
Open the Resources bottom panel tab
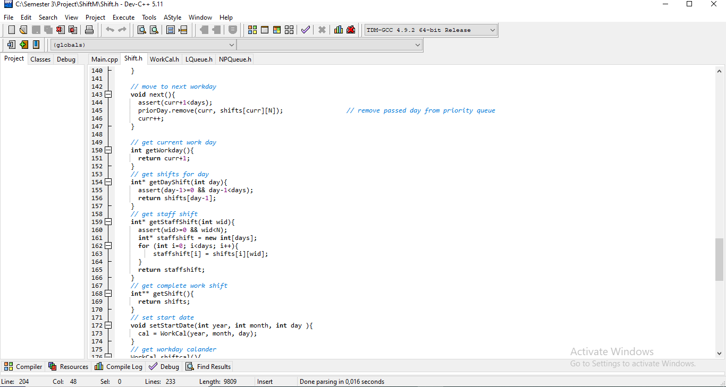69,366
